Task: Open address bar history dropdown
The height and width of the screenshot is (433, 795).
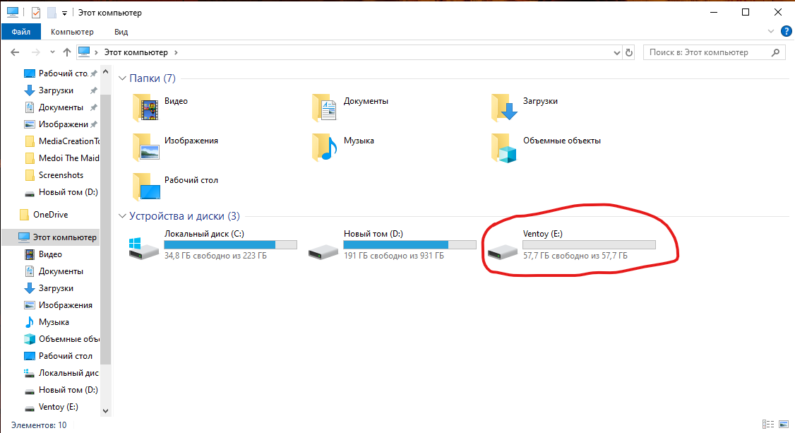Action: (616, 52)
